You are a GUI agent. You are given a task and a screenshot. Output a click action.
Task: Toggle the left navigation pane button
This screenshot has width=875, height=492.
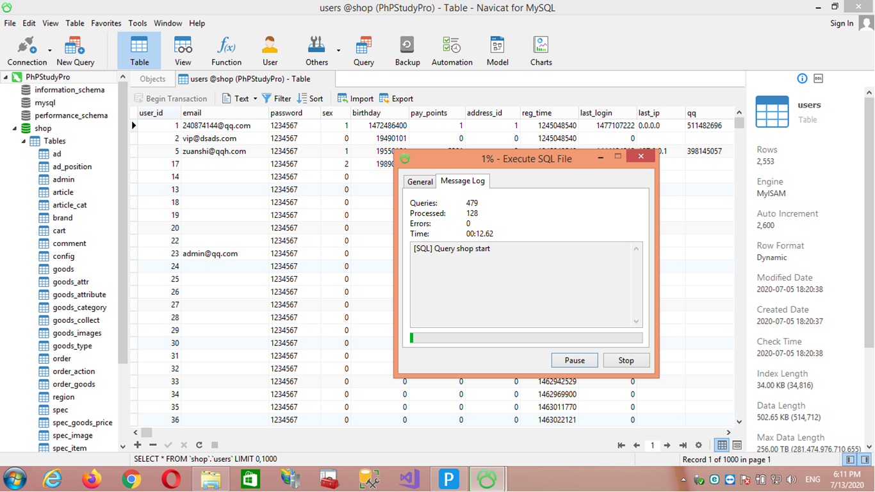point(851,459)
